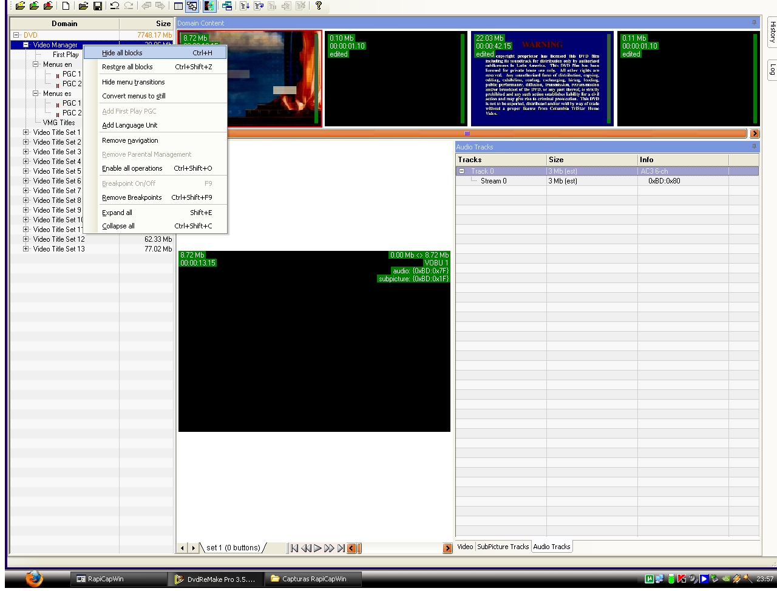The image size is (777, 591).
Task: Select Hide menu transitions option
Action: [x=155, y=82]
